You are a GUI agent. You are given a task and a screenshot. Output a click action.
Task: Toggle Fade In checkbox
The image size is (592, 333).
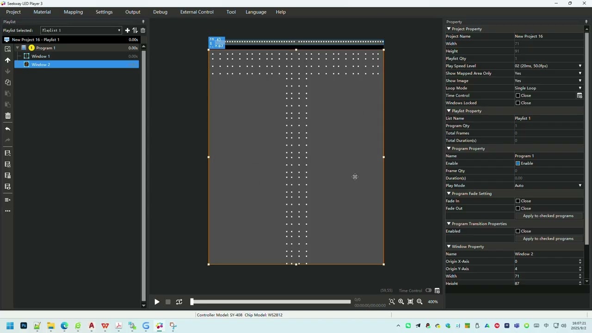tap(518, 201)
